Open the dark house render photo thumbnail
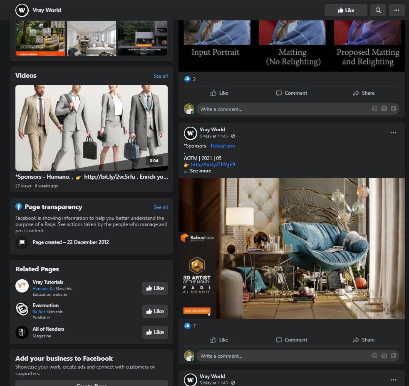 pos(143,38)
